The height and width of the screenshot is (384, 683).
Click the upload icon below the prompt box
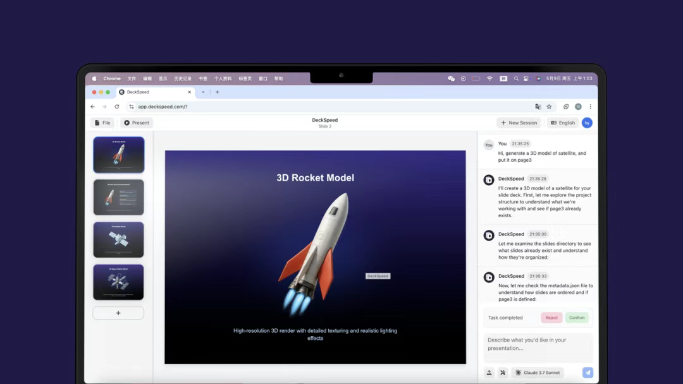pos(489,373)
